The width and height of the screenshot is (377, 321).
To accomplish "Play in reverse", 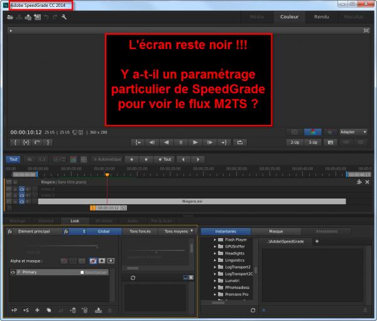I will pyautogui.click(x=167, y=143).
